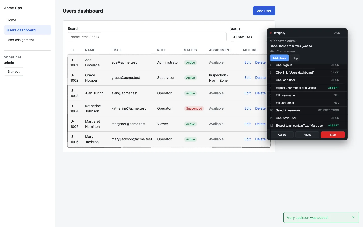Click in the Name, email or ID search field
The height and width of the screenshot is (227, 363).
pyautogui.click(x=147, y=37)
